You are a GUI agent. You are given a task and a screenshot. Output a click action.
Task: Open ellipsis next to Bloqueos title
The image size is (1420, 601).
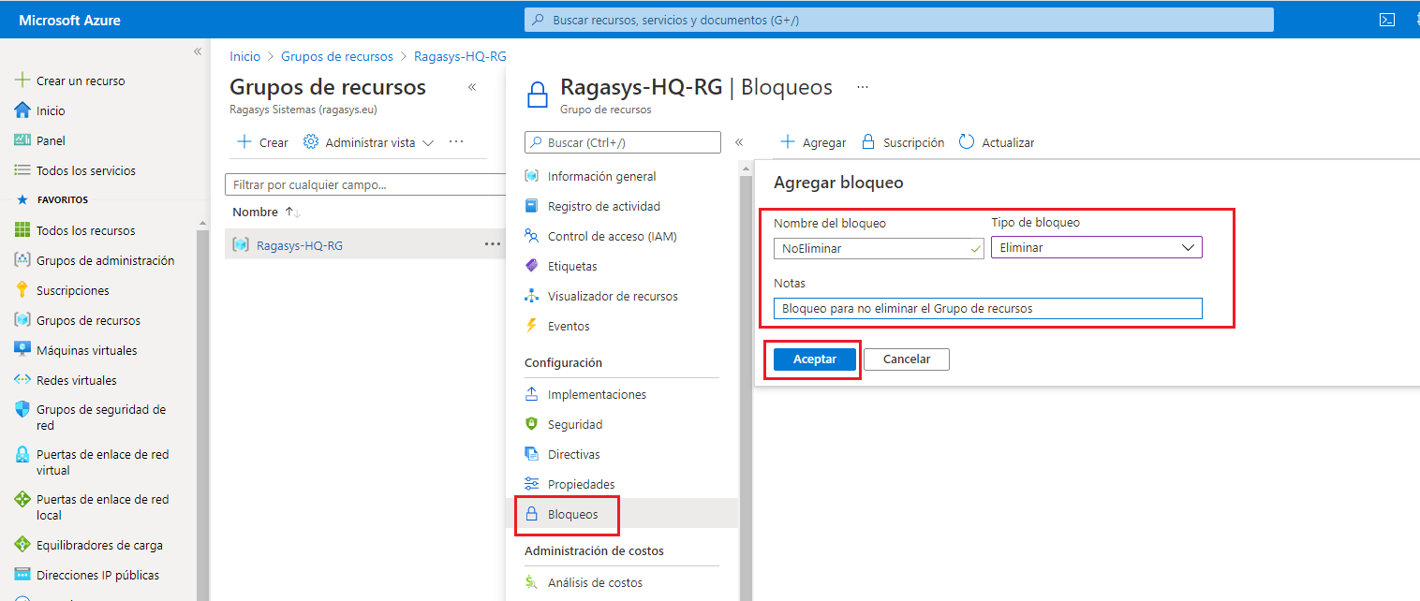[863, 87]
